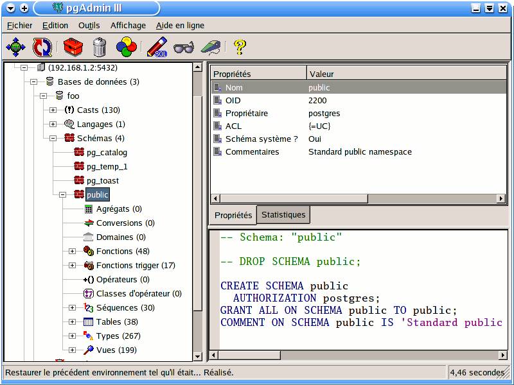Switch to the Propriétés tab
The image size is (514, 385).
click(x=233, y=215)
